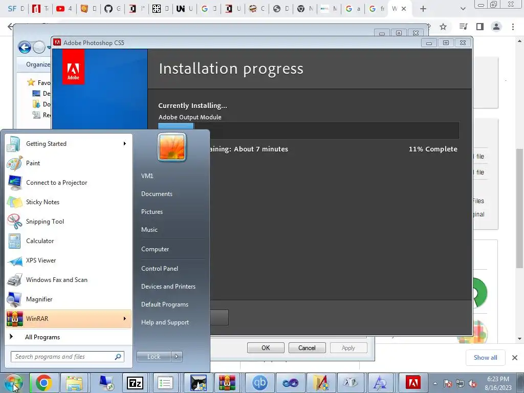524x393 pixels.
Task: Open the WinRAR taskbar icon
Action: (227, 383)
